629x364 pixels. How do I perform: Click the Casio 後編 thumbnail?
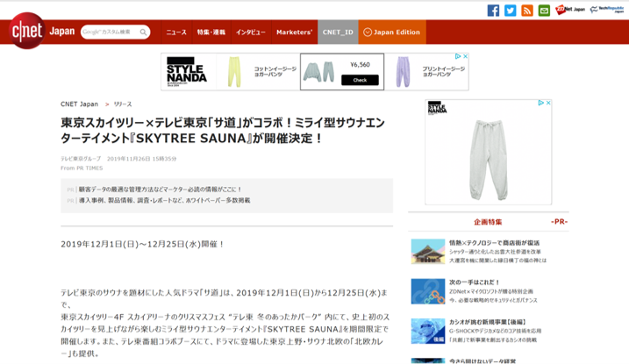(x=428, y=332)
